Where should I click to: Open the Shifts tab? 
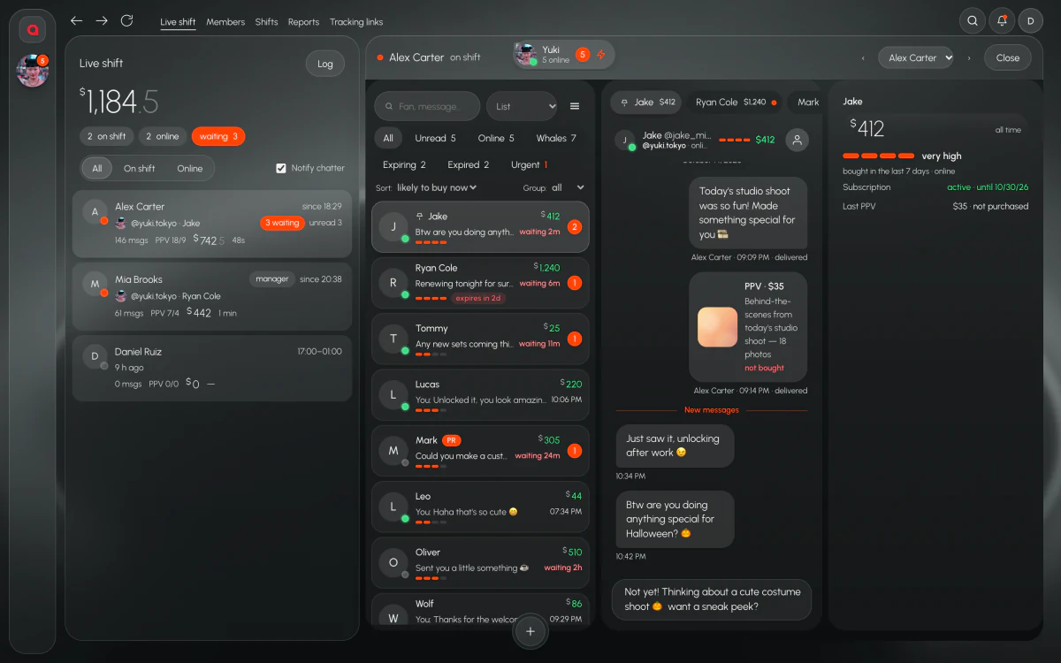pos(266,22)
